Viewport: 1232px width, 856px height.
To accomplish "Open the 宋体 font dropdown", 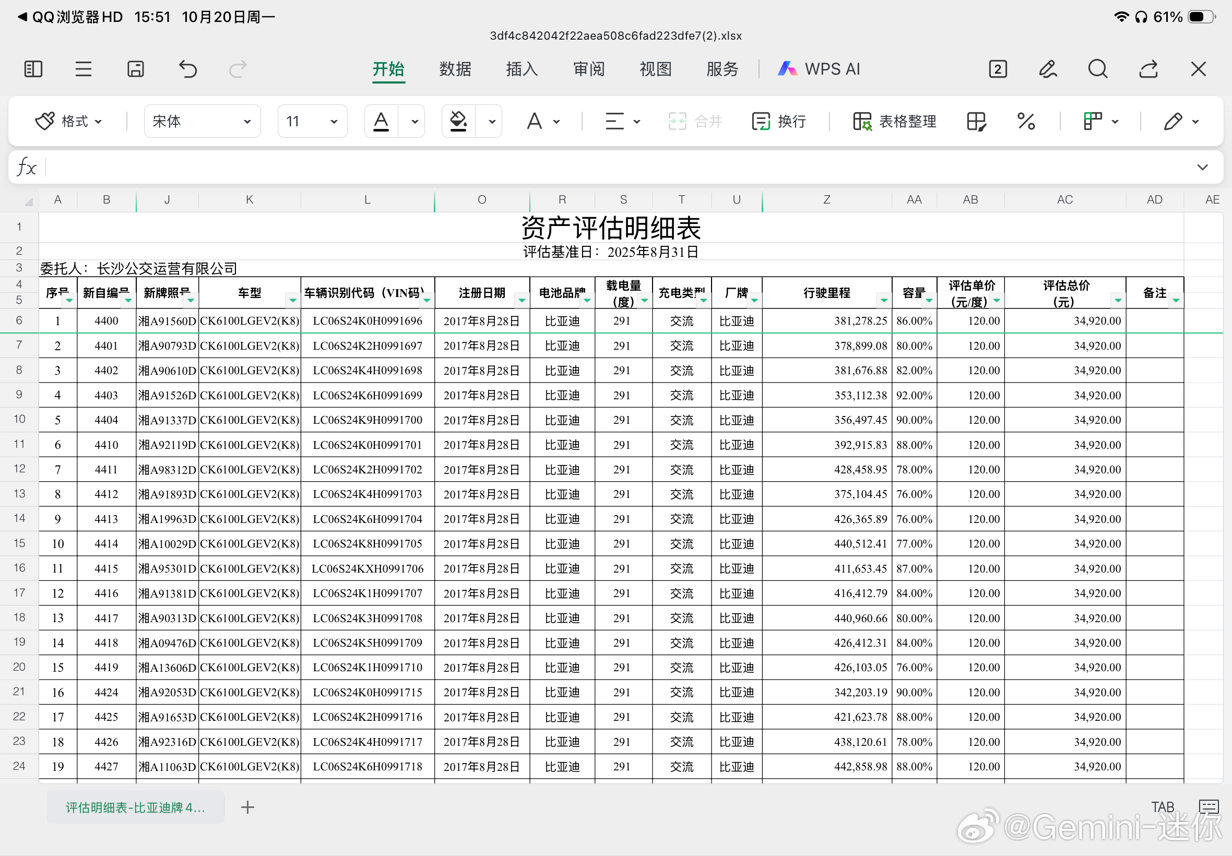I will tap(202, 121).
